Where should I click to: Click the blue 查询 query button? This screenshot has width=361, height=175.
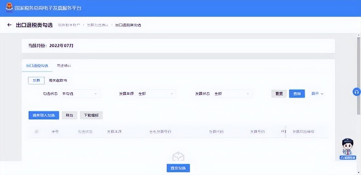pyautogui.click(x=297, y=94)
